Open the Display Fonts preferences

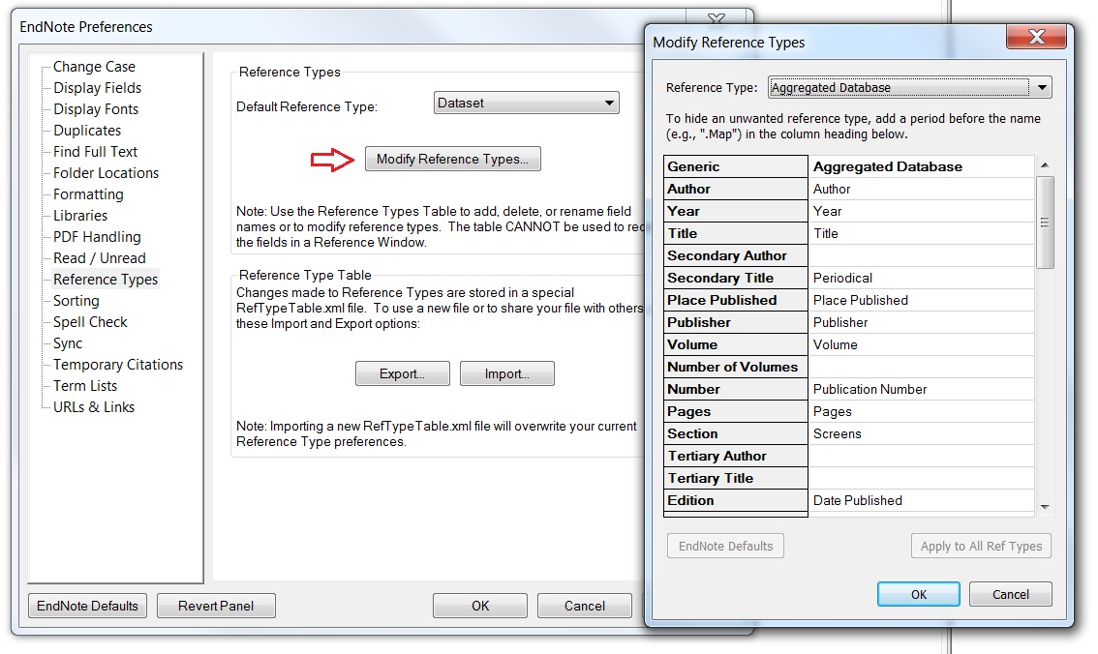coord(96,109)
